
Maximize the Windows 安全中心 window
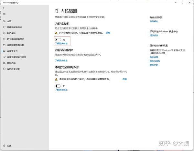[x=182, y=3]
